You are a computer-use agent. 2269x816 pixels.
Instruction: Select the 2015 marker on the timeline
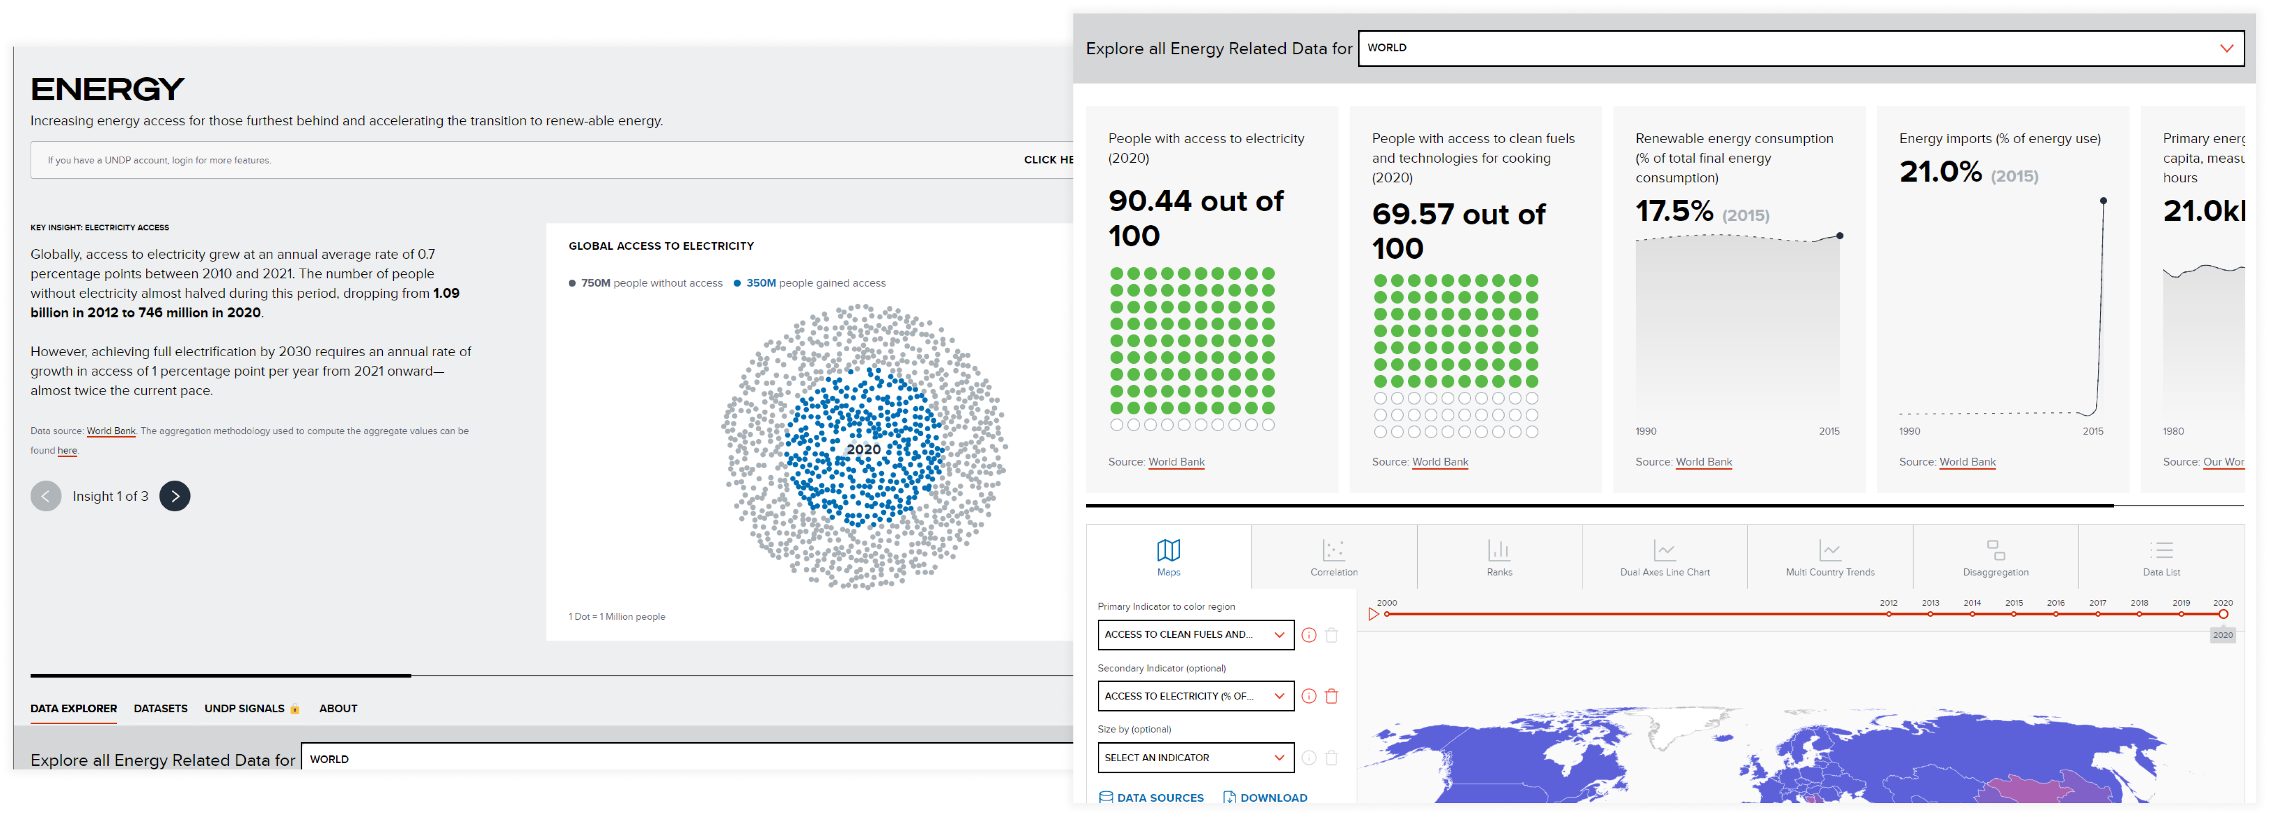(2014, 614)
